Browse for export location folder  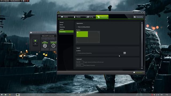click(125, 53)
